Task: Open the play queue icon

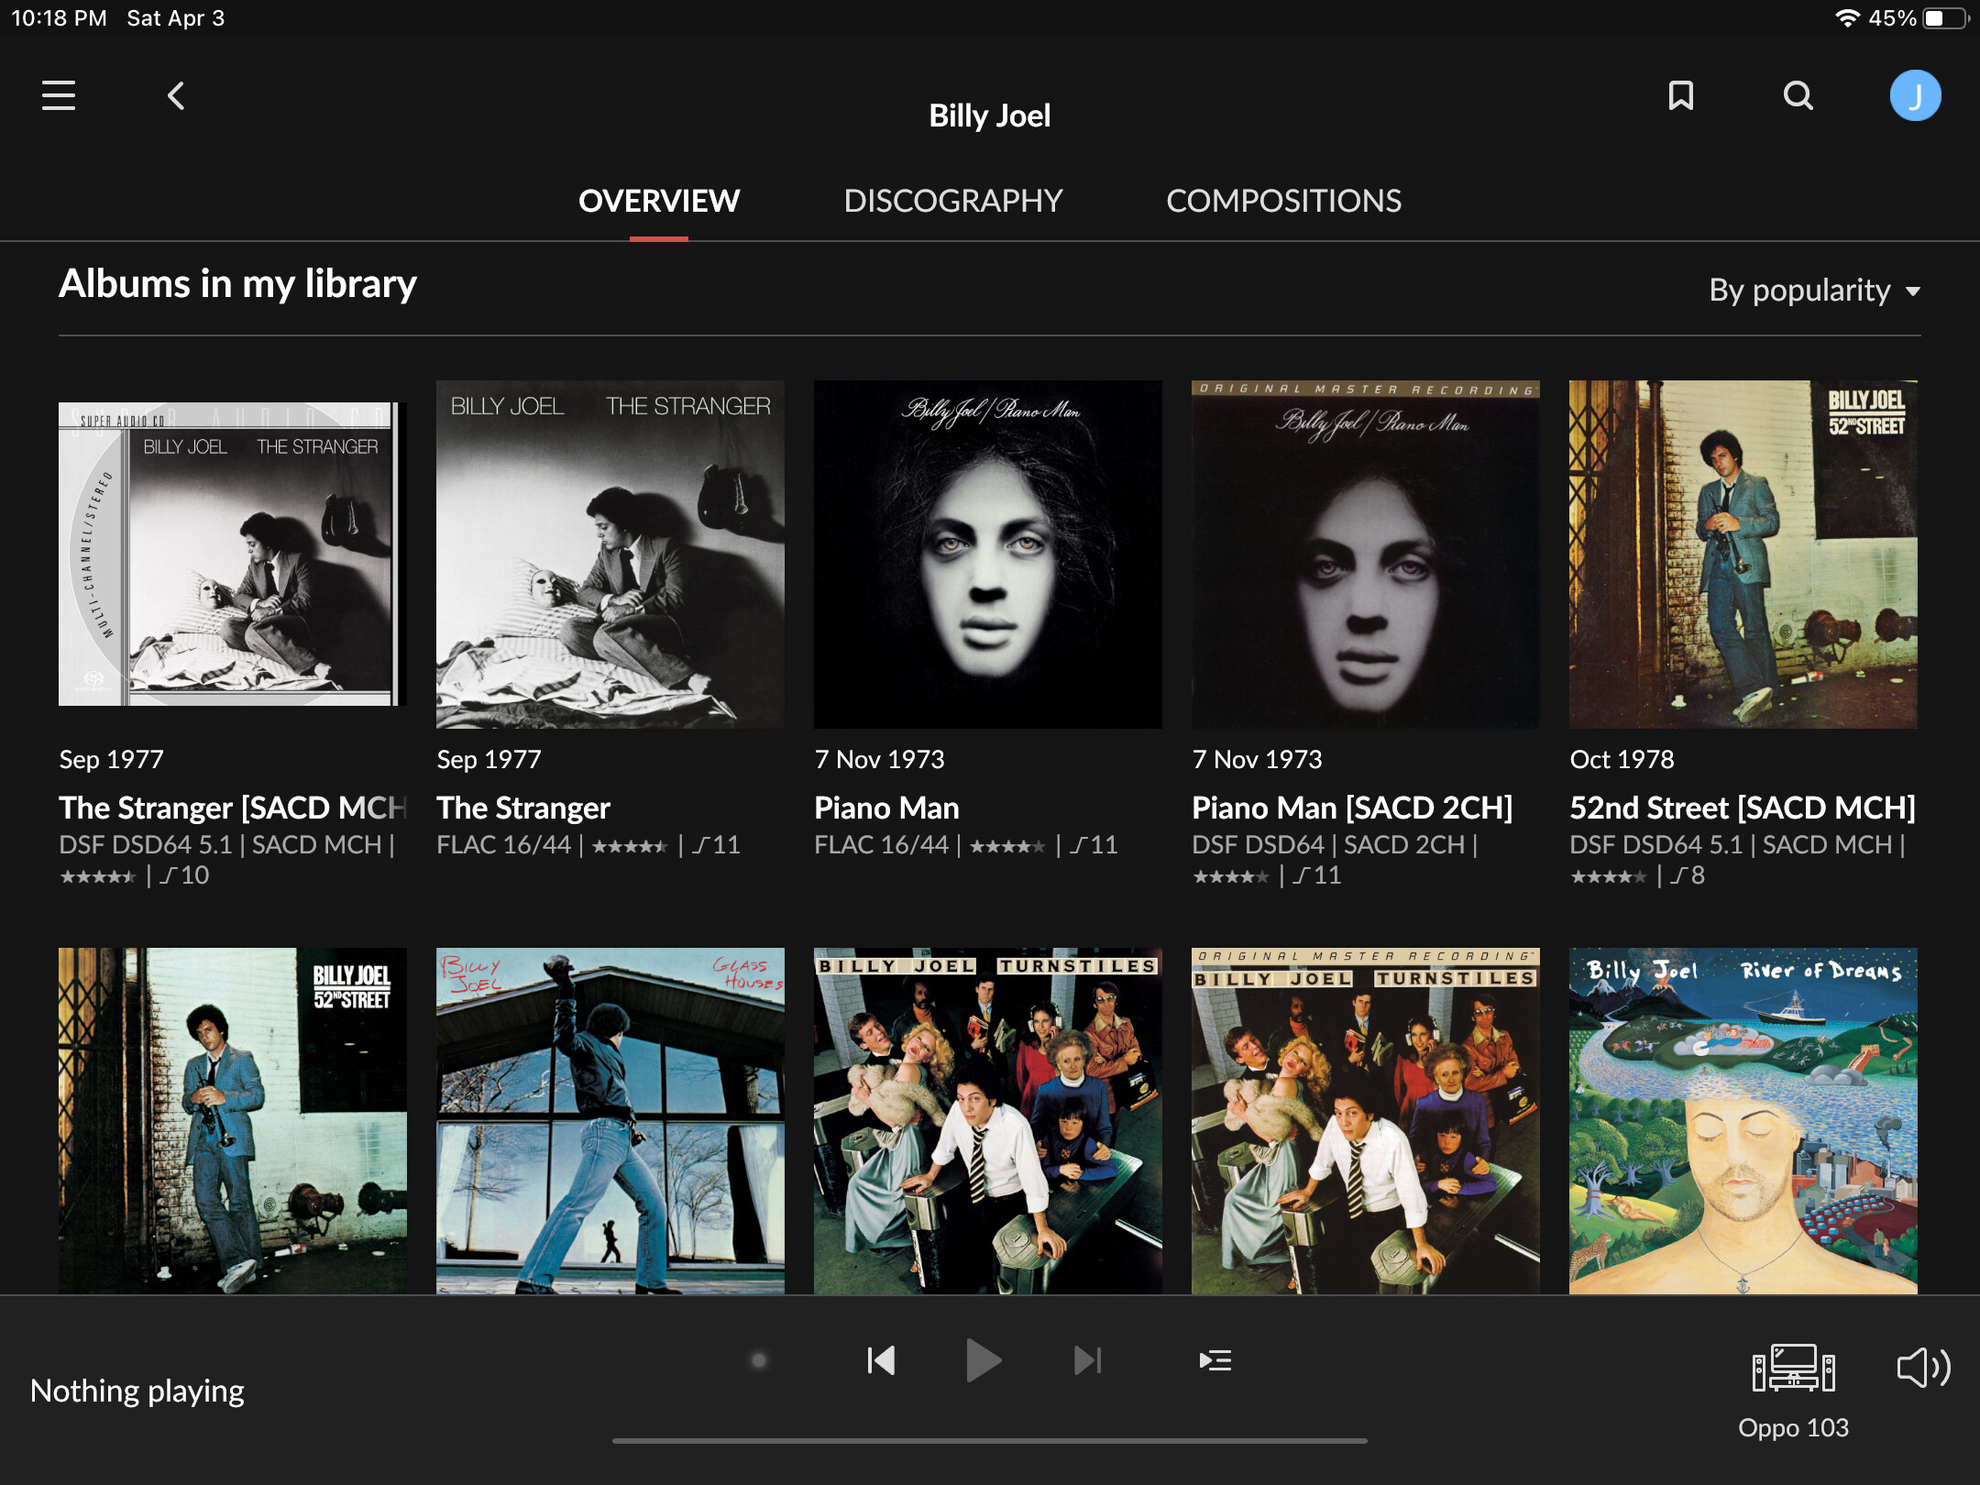Action: point(1215,1360)
